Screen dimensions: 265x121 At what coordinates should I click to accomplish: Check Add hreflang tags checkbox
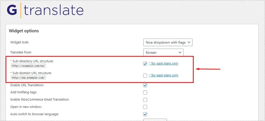click(145, 92)
